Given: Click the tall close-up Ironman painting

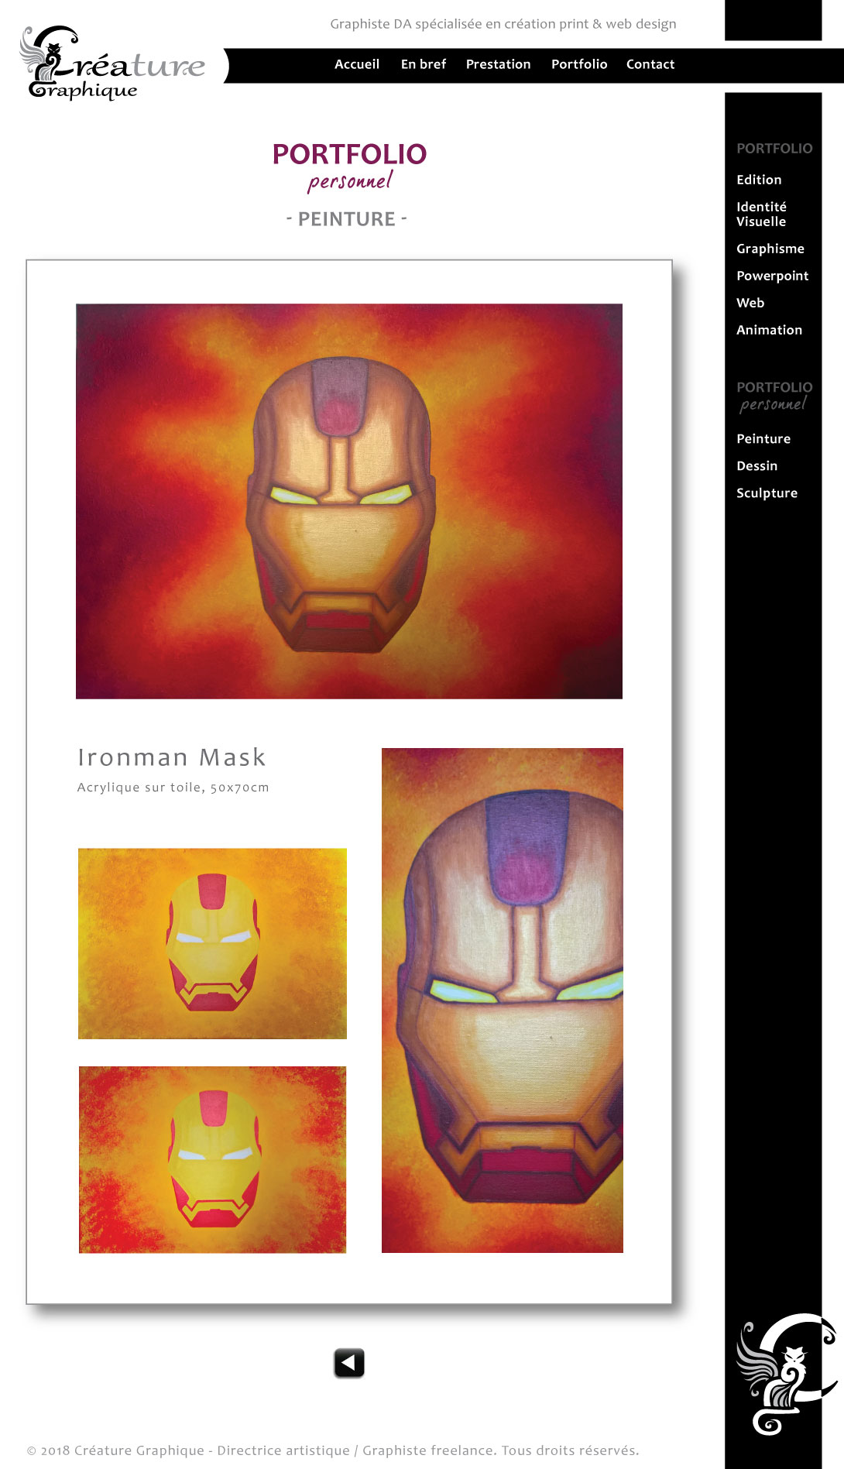Looking at the screenshot, I should pos(503,1000).
